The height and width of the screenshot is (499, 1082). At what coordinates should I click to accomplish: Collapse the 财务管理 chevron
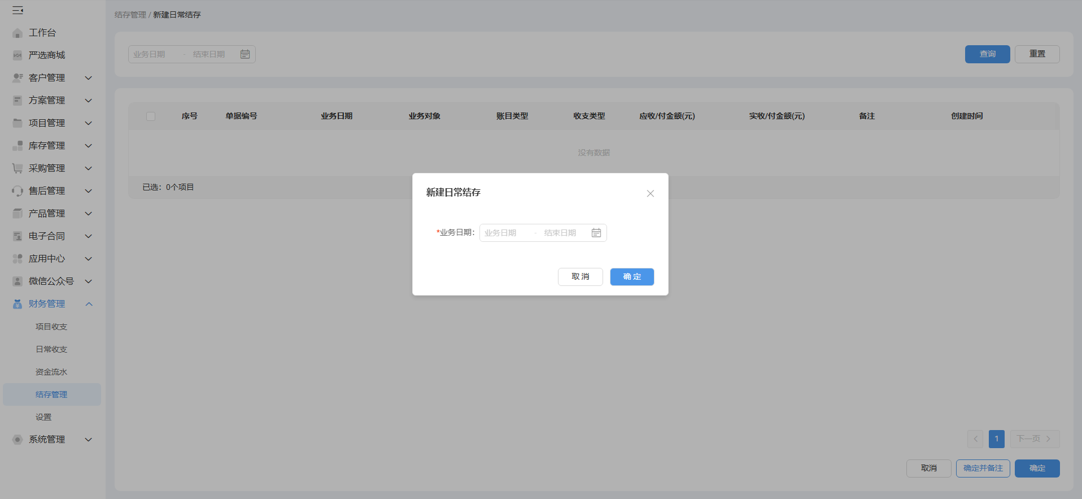(89, 304)
